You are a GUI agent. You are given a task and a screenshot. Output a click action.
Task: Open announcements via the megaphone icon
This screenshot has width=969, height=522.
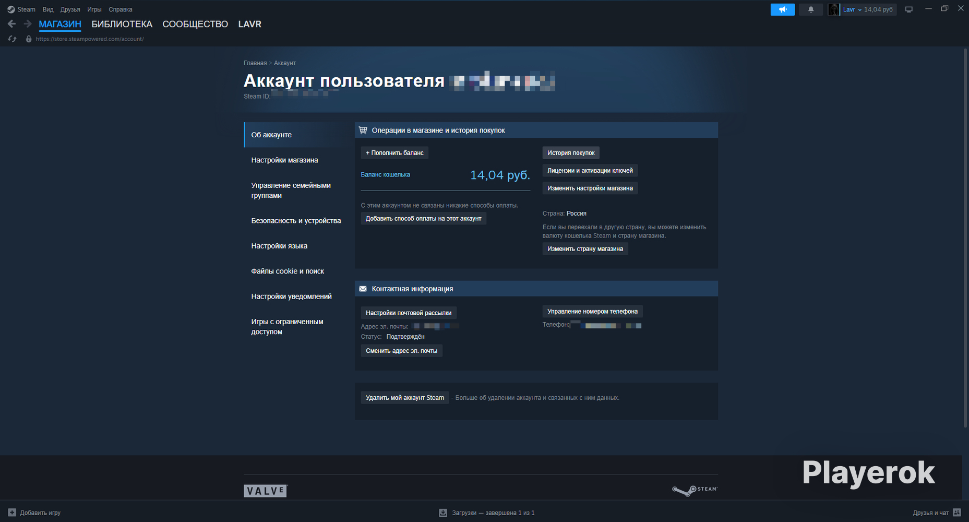pos(783,9)
